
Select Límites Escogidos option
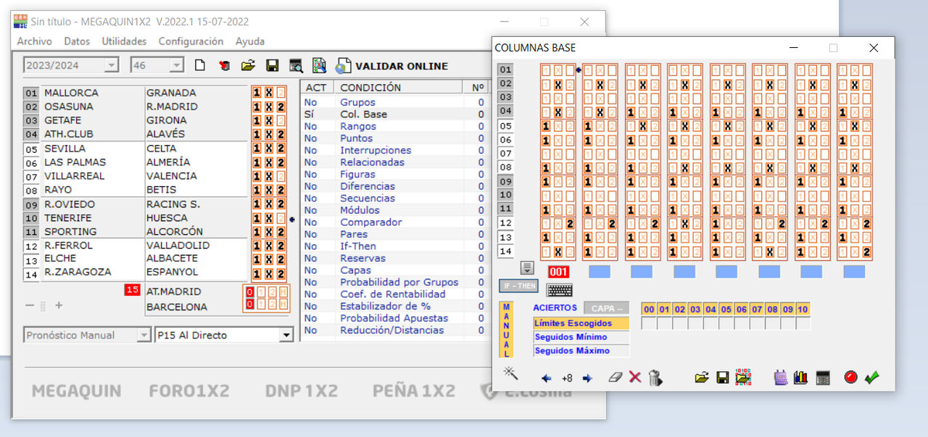581,323
